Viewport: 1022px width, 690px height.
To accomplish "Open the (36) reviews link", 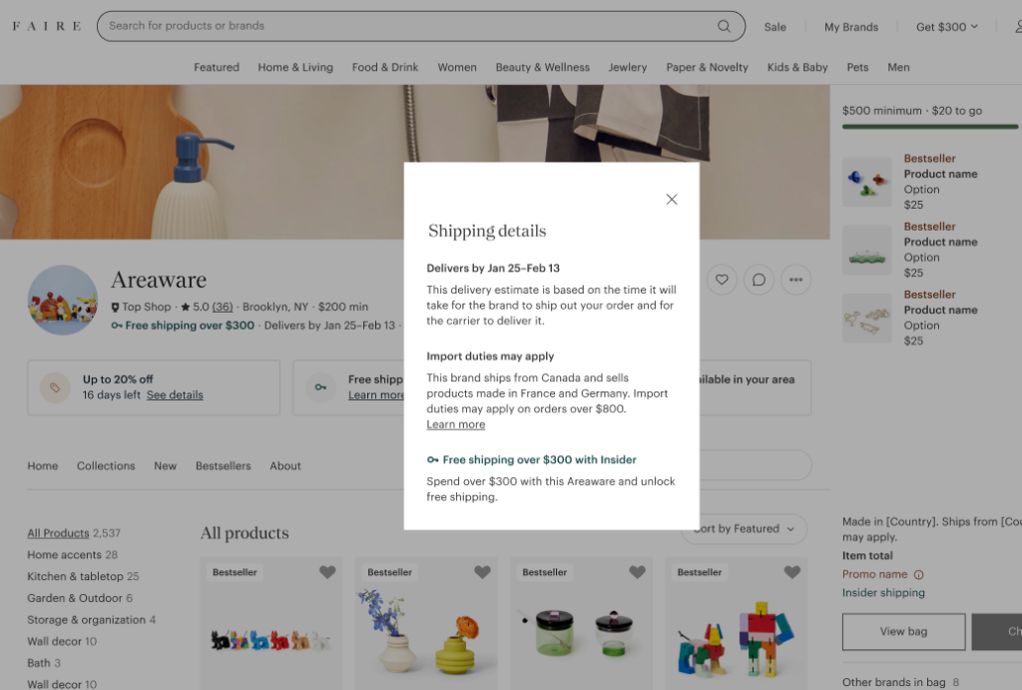I will click(223, 307).
